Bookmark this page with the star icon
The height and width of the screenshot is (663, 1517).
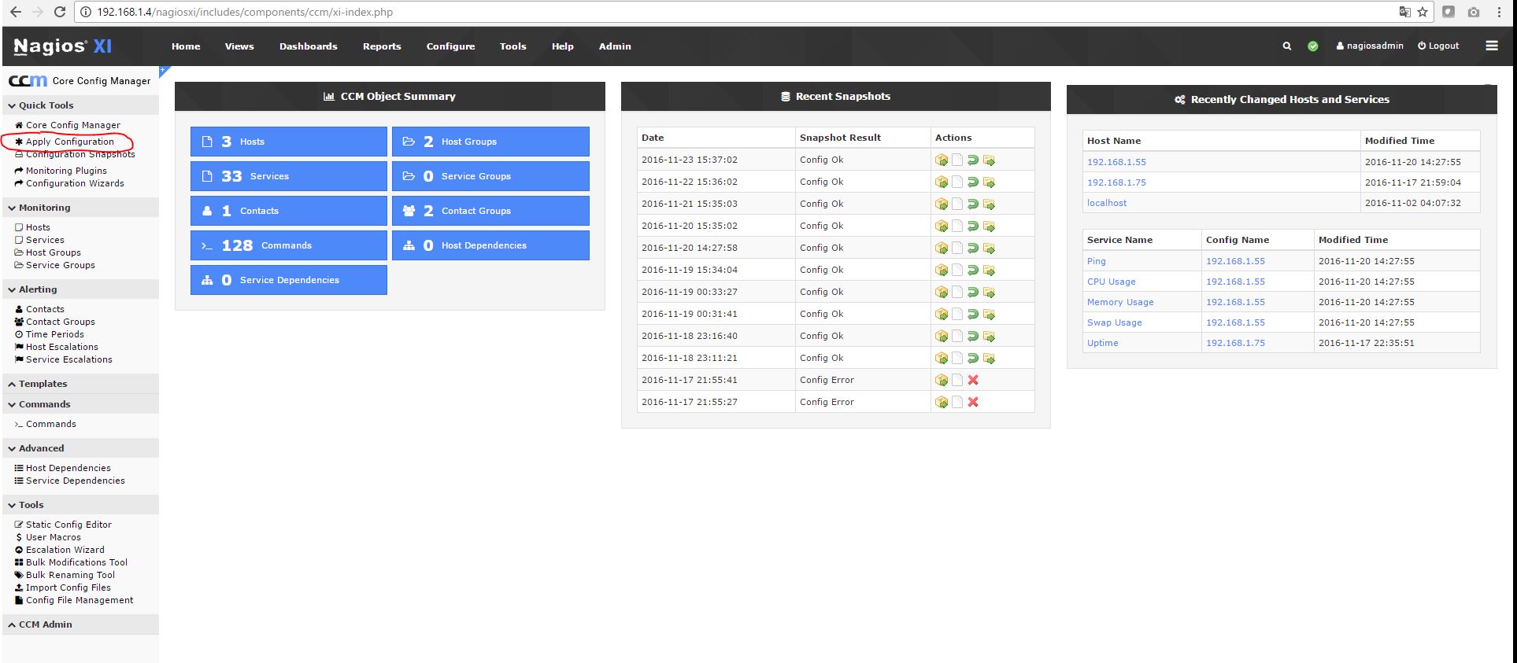[x=1423, y=12]
